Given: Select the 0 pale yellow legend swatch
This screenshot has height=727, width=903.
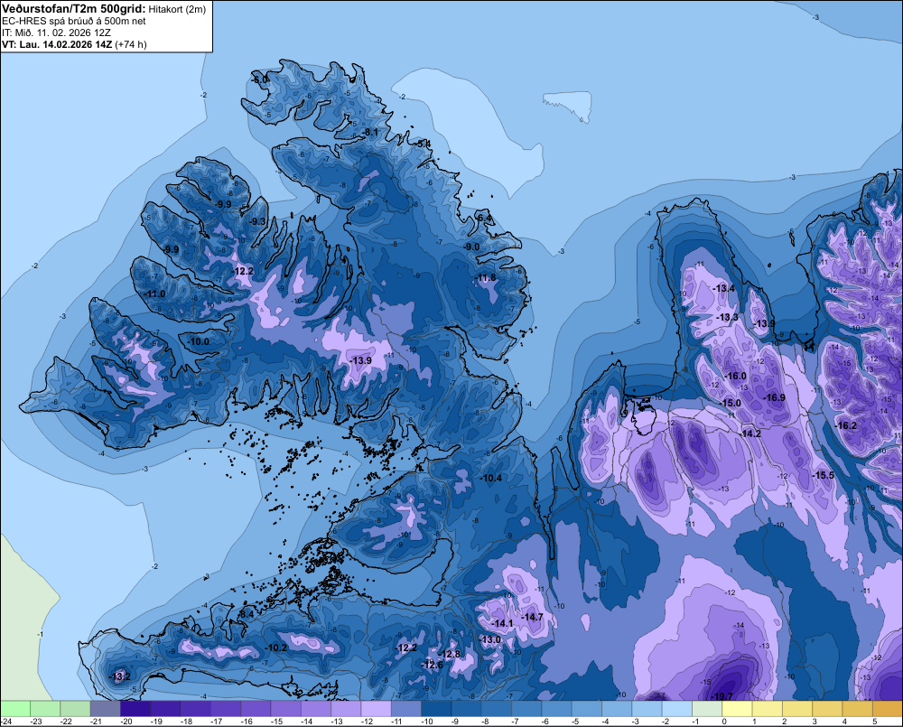Looking at the screenshot, I should pos(737,708).
